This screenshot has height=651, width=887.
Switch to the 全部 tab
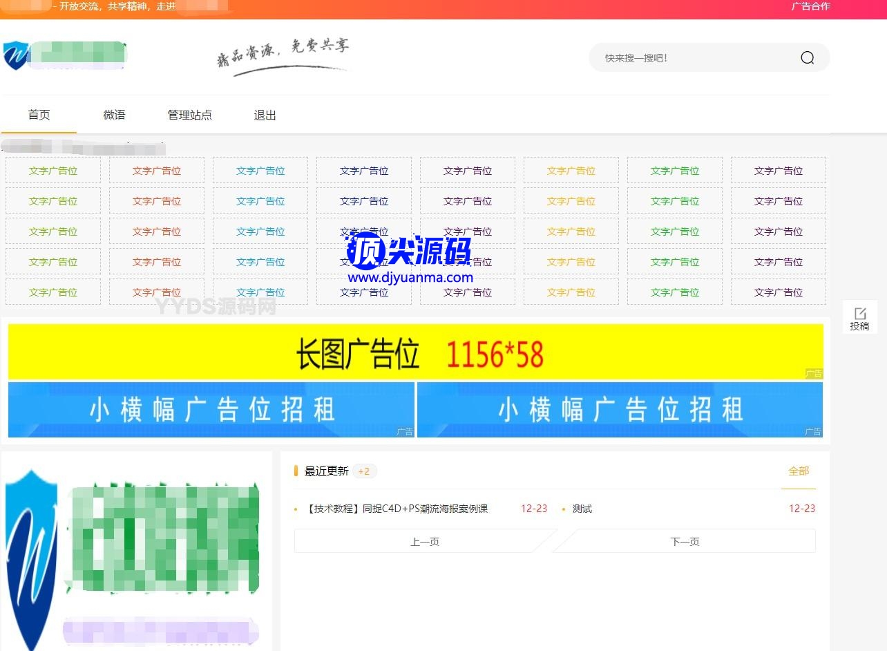click(798, 471)
